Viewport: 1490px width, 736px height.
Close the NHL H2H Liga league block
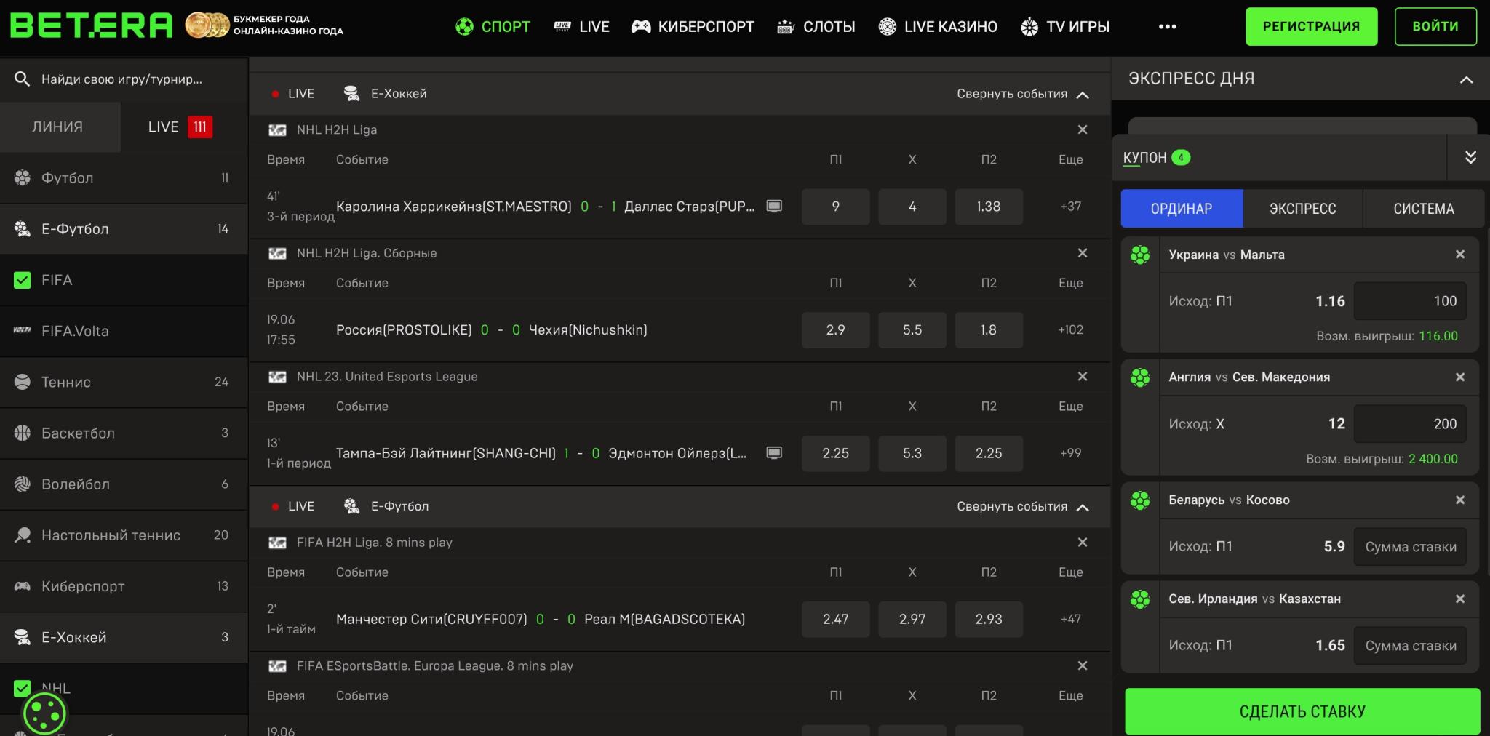coord(1083,129)
